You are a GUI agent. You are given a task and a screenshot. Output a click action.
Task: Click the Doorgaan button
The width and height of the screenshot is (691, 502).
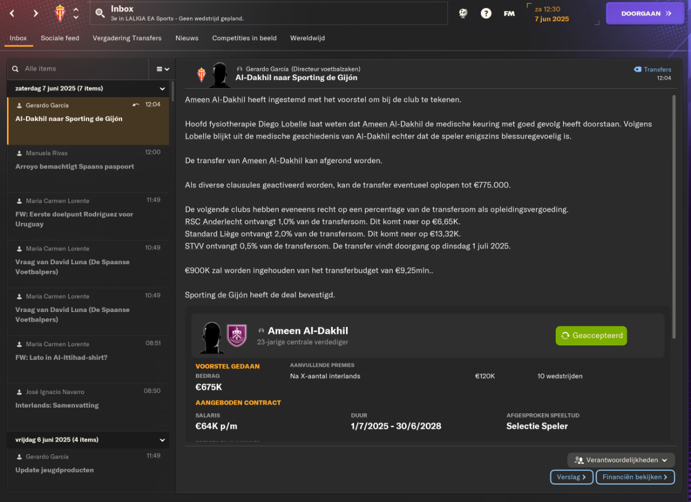[x=646, y=13]
